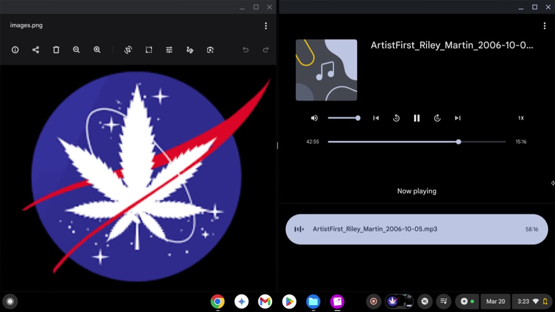Screen dimensions: 555x312
Task: Click the remaining time 15:16
Action: [x=521, y=142]
